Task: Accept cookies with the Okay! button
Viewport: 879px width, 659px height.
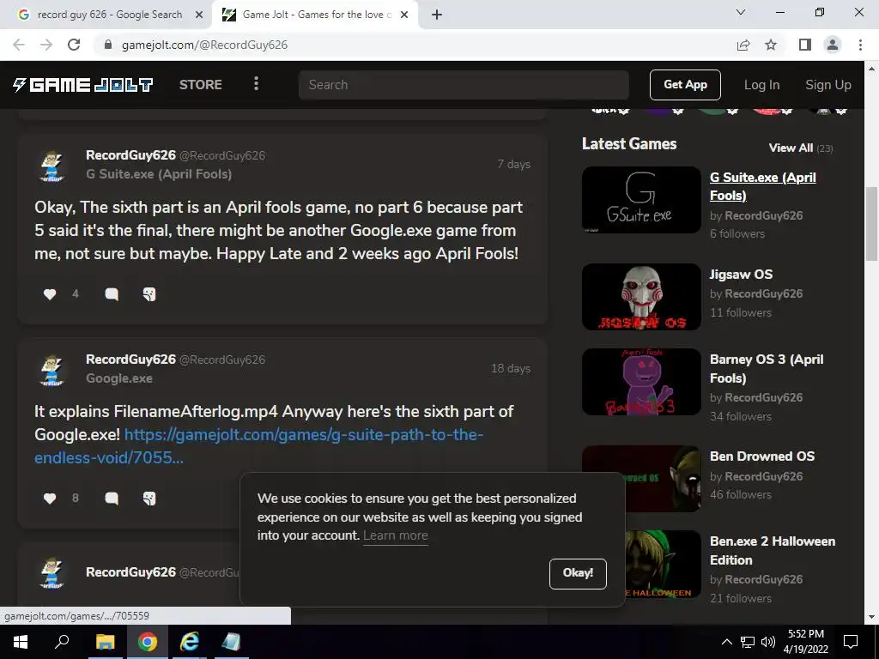Action: tap(578, 573)
